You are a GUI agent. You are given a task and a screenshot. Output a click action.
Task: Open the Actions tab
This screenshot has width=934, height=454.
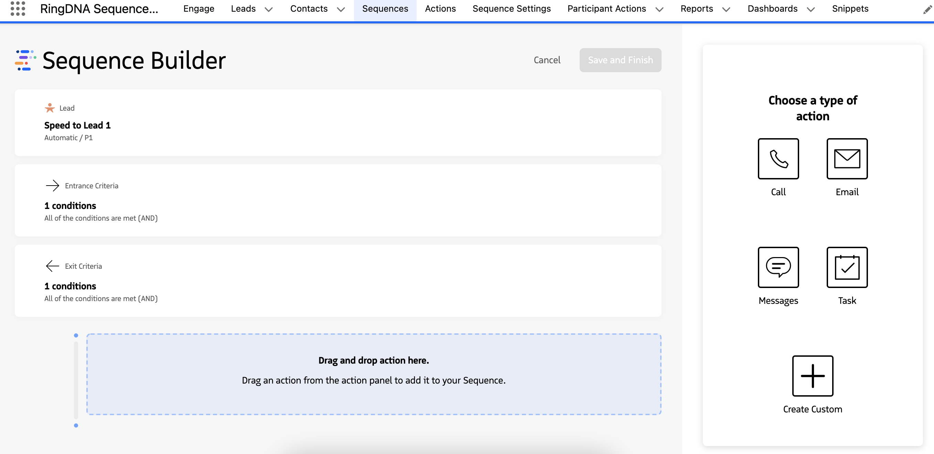pyautogui.click(x=440, y=9)
